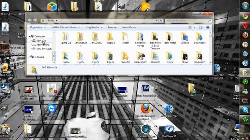Expand the DVD-RW-Laufwerk node
This screenshot has width=250, height=140.
click(31, 49)
